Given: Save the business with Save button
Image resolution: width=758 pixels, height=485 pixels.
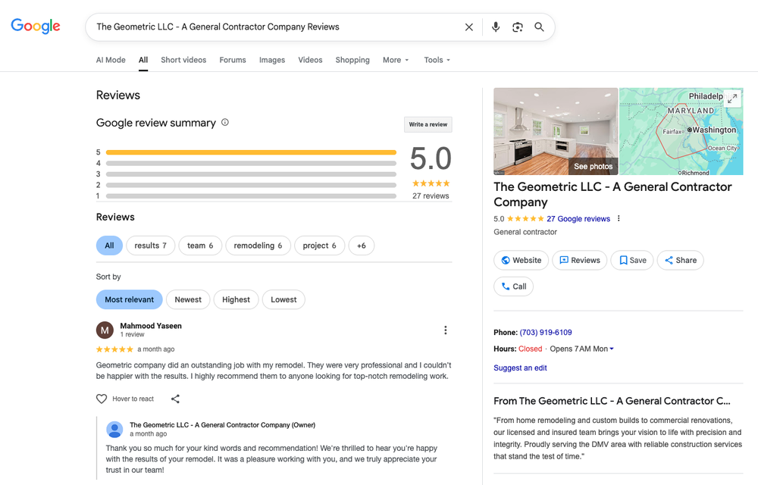Looking at the screenshot, I should [x=632, y=260].
